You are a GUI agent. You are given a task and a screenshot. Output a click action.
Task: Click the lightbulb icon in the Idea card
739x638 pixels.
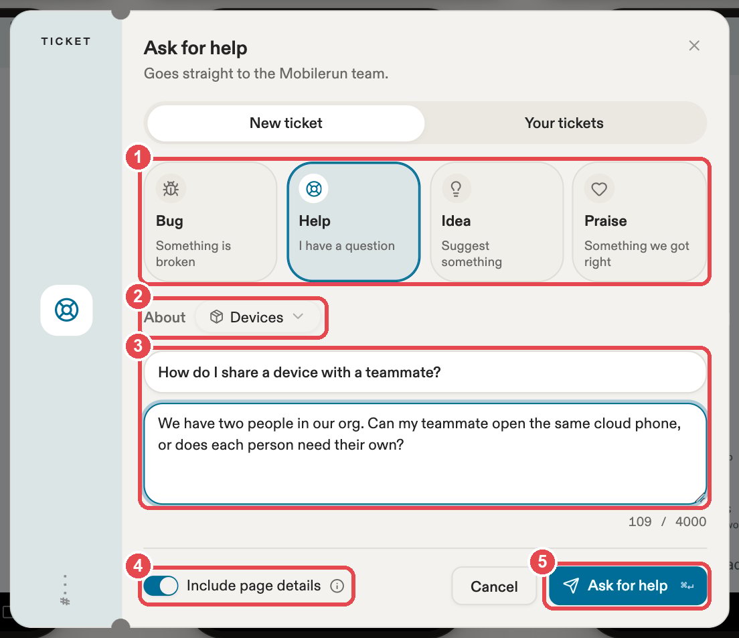[x=456, y=189]
